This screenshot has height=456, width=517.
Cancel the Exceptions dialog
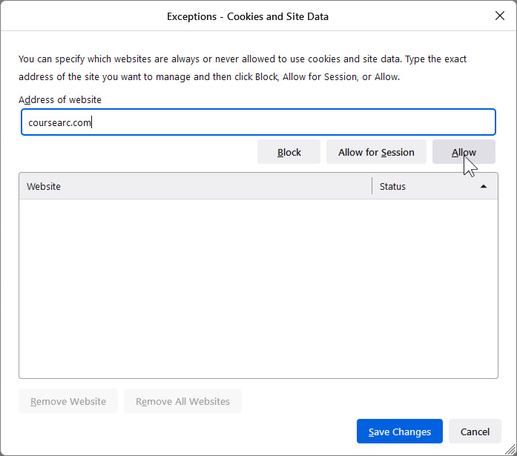[x=475, y=432]
